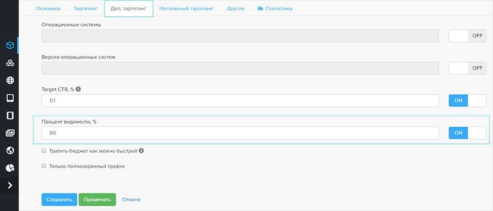Screen dimensions: 493x211
Task: Focus the Target CTR input field
Action: click(240, 101)
